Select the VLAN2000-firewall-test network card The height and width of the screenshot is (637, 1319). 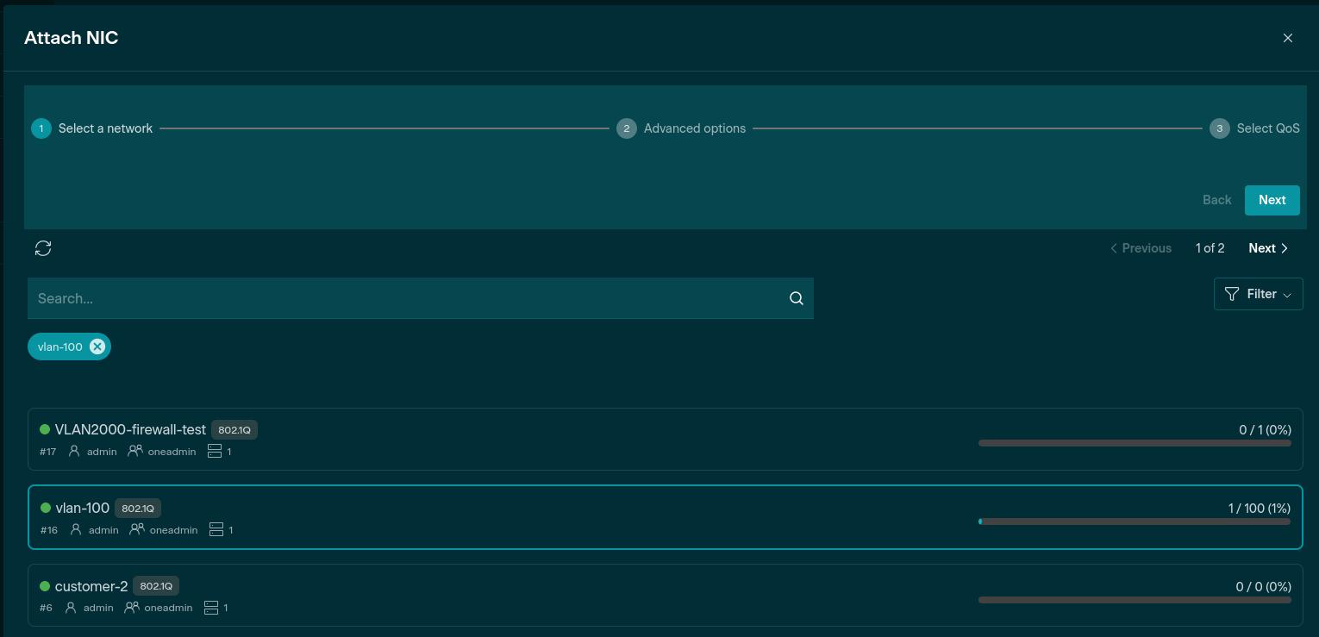click(x=603, y=439)
